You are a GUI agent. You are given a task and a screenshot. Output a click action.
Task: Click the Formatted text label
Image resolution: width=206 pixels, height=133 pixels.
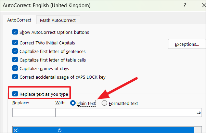click(x=123, y=104)
